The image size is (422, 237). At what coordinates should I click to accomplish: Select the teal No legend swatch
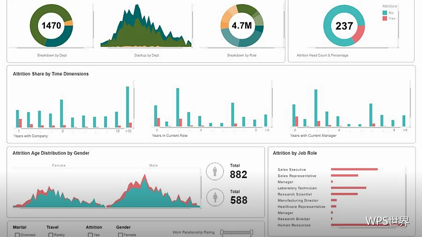(384, 13)
